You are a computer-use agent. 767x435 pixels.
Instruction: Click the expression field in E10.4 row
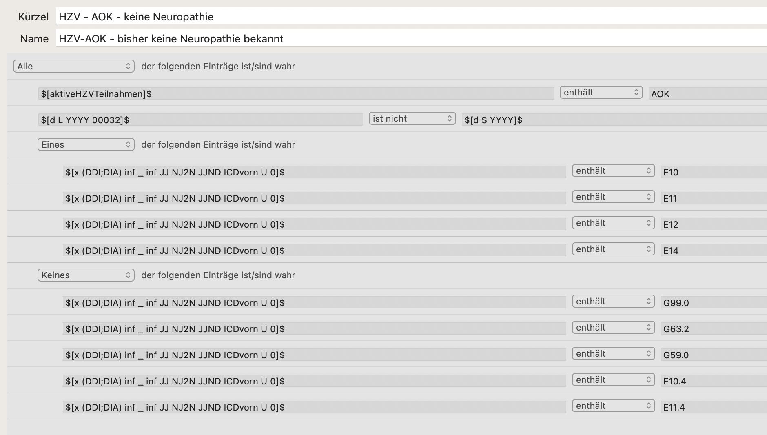click(x=314, y=381)
